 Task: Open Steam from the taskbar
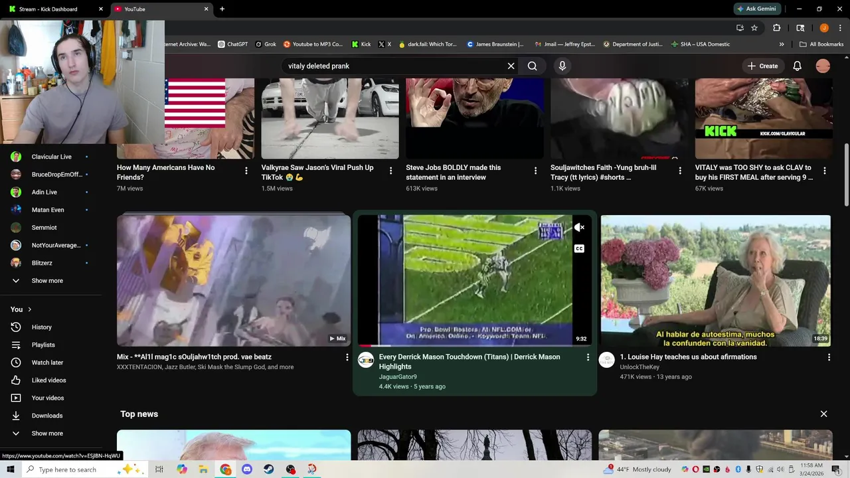[x=268, y=469]
